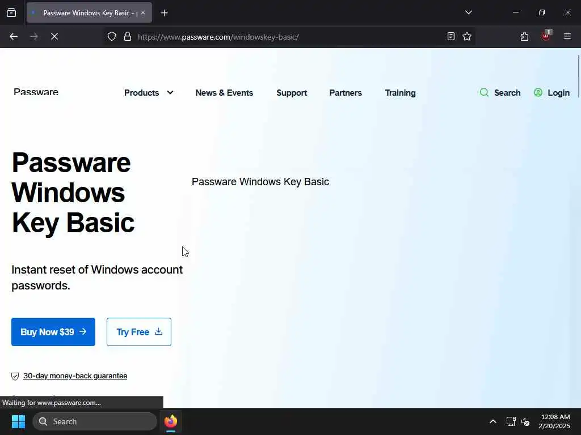Click the Passware logo
The height and width of the screenshot is (435, 581).
36,92
